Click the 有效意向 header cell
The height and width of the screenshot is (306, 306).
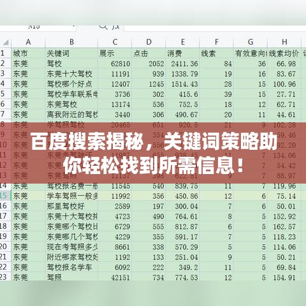[251, 54]
